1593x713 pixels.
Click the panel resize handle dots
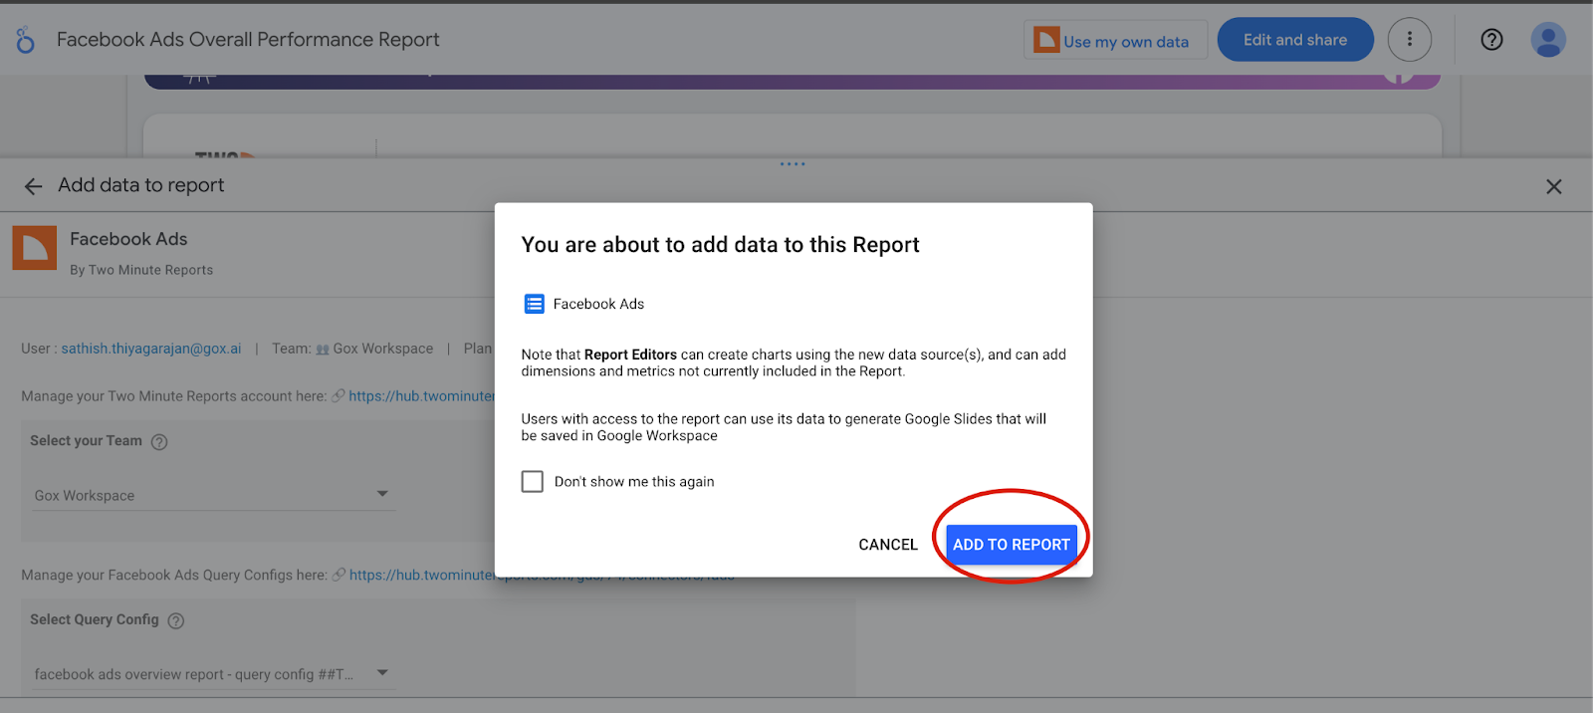tap(793, 164)
